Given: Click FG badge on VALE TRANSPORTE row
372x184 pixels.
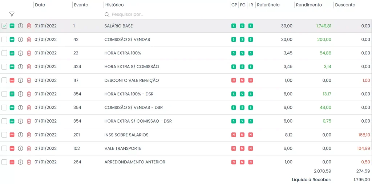Looking at the screenshot, I should [x=242, y=148].
